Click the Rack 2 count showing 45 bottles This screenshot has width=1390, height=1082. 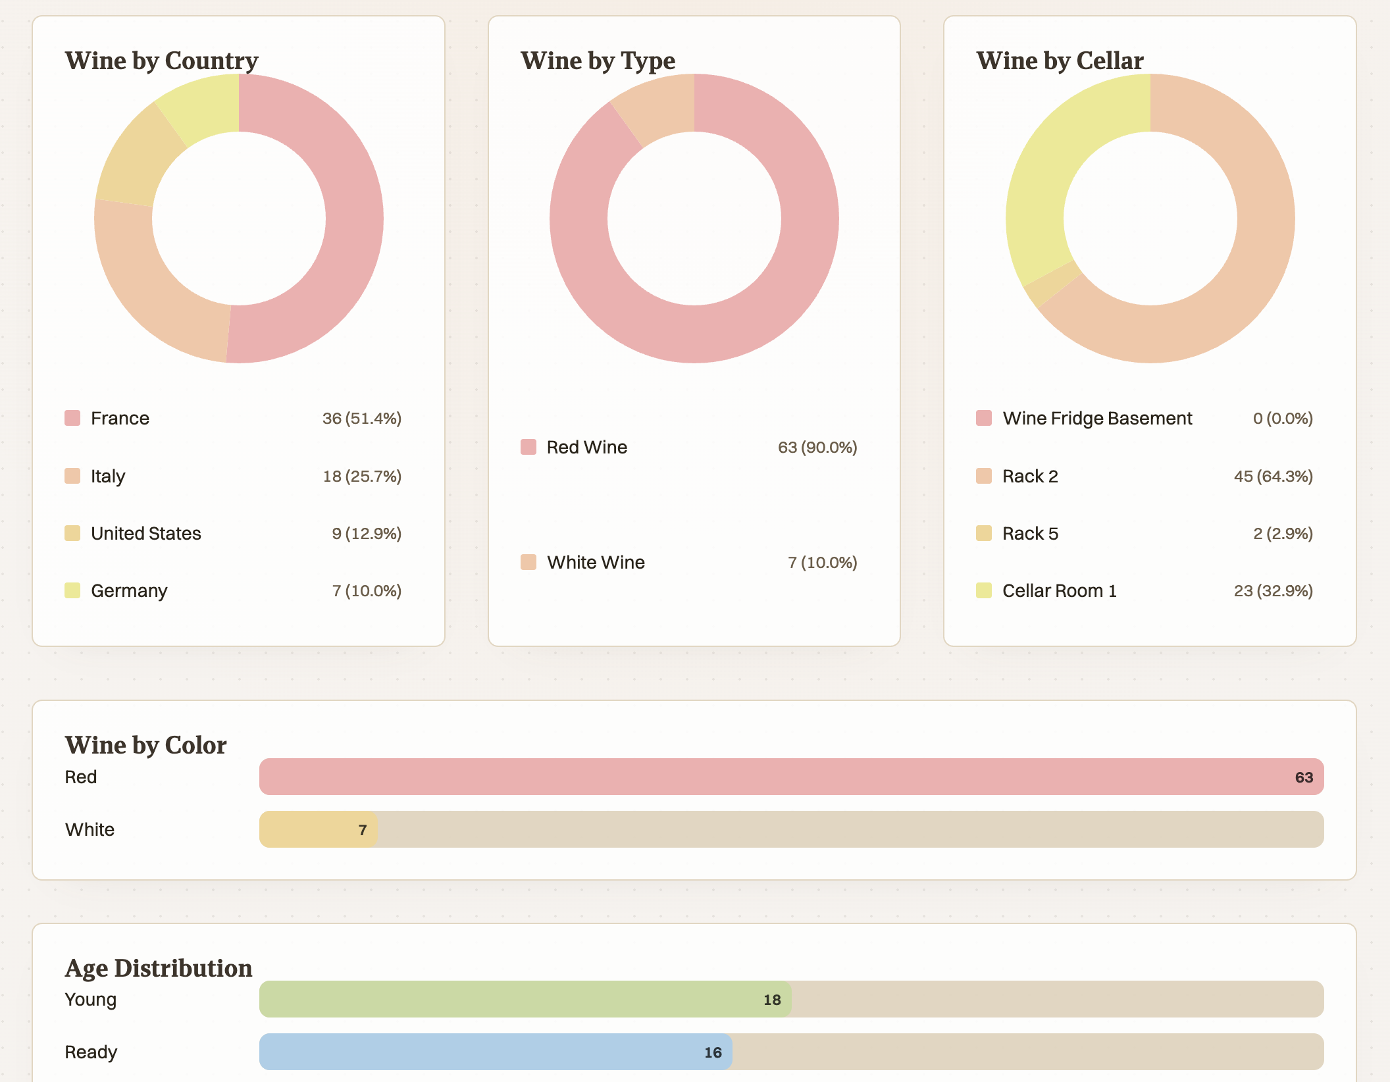(1272, 475)
